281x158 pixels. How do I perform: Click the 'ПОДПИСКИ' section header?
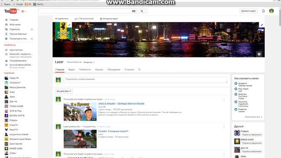(9, 73)
